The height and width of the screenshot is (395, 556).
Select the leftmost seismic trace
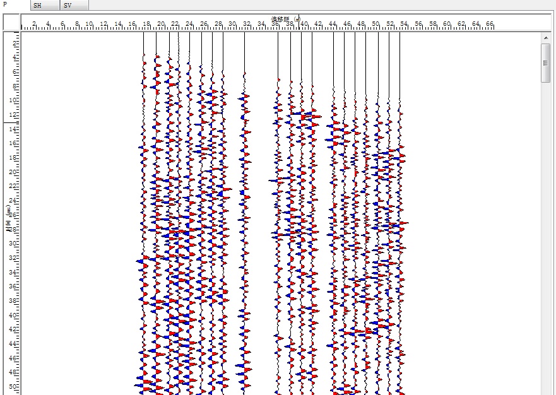143,221
